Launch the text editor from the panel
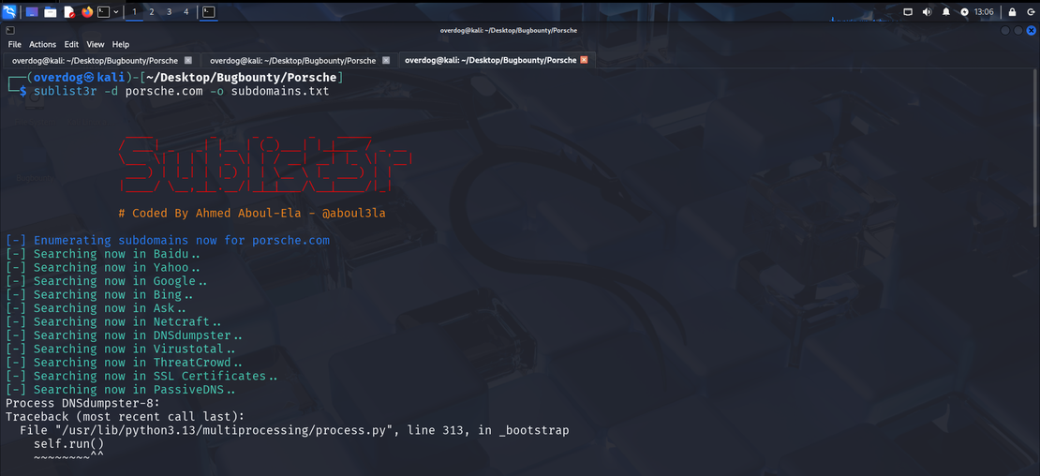1040x476 pixels. [x=69, y=12]
